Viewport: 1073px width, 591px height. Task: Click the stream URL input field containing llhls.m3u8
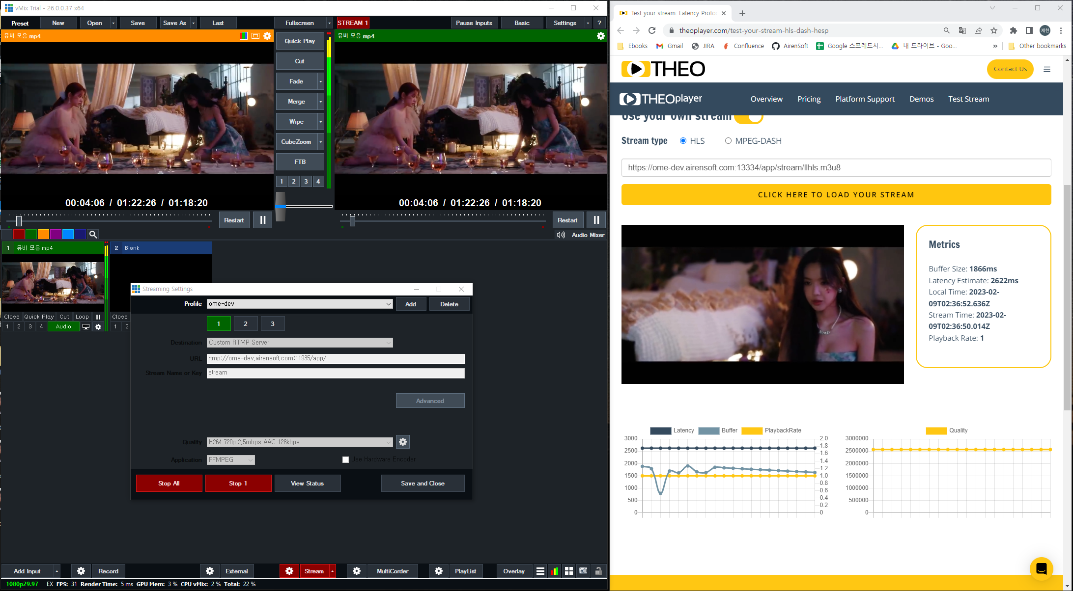pyautogui.click(x=836, y=167)
